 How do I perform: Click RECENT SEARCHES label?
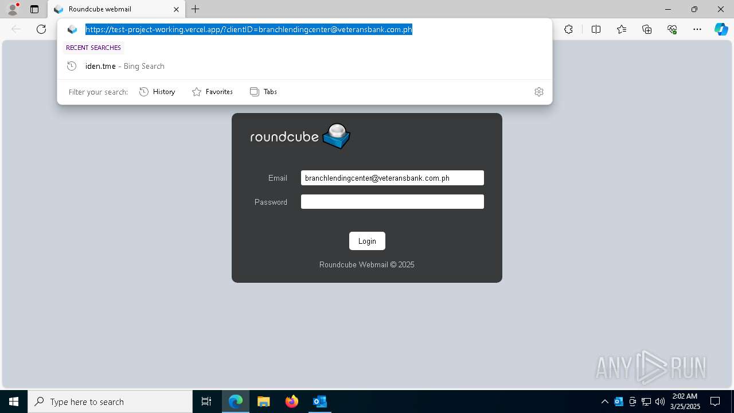pos(93,48)
